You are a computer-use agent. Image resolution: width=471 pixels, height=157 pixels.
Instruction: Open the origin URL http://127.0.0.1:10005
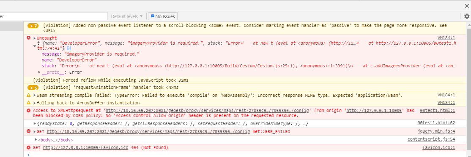pos(374,110)
